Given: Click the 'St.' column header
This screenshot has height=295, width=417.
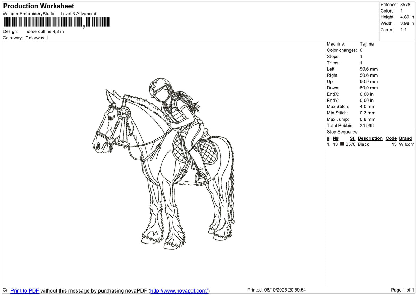Looking at the screenshot, I should (x=353, y=138).
